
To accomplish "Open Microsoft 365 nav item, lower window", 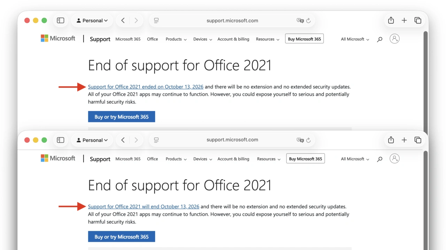I will [128, 159].
